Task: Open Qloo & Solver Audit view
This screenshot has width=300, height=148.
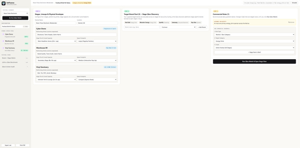Action: click(15, 67)
